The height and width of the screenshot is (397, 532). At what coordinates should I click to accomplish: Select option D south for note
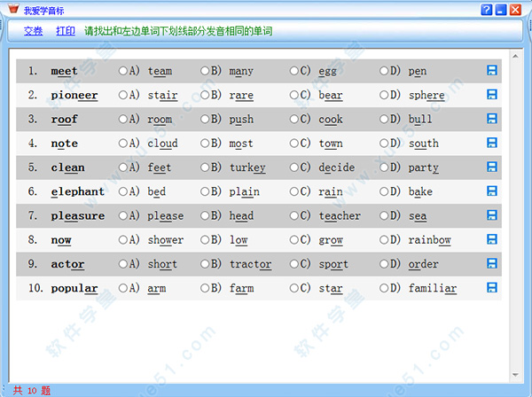click(x=384, y=143)
